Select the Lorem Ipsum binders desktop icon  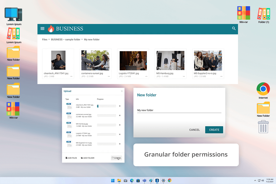coord(14,36)
